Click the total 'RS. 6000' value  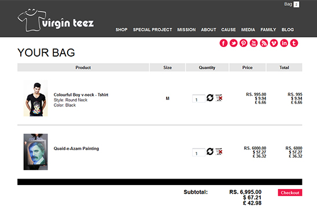coord(294,148)
